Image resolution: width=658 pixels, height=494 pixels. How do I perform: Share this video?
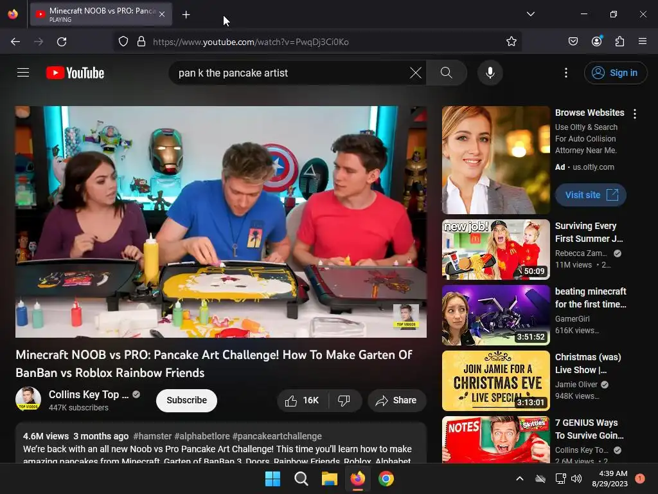(x=397, y=400)
